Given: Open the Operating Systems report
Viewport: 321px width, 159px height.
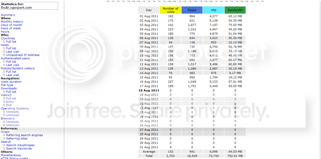Looking at the screenshot, I should coord(15,109).
